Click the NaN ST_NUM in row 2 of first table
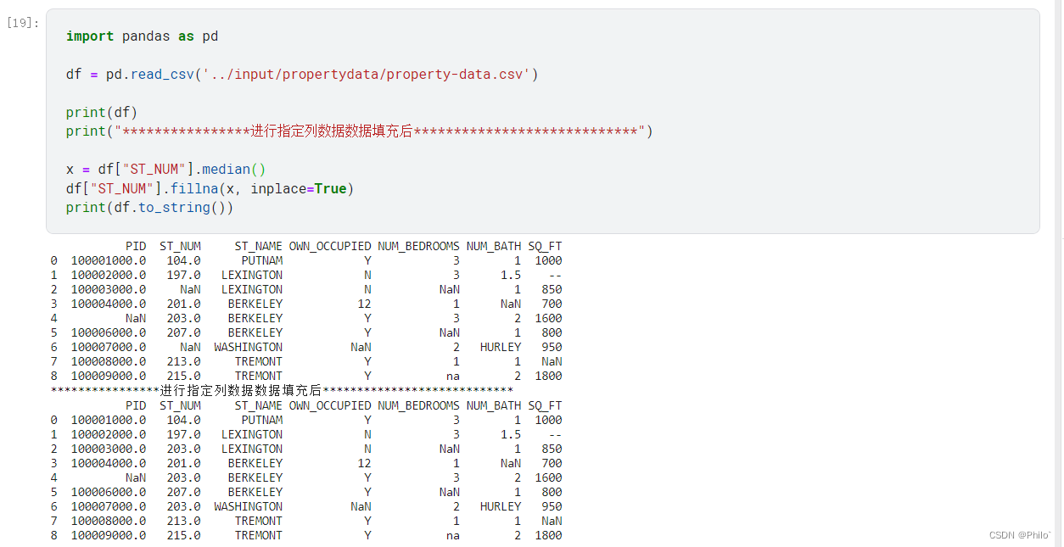The width and height of the screenshot is (1064, 547). pos(190,289)
